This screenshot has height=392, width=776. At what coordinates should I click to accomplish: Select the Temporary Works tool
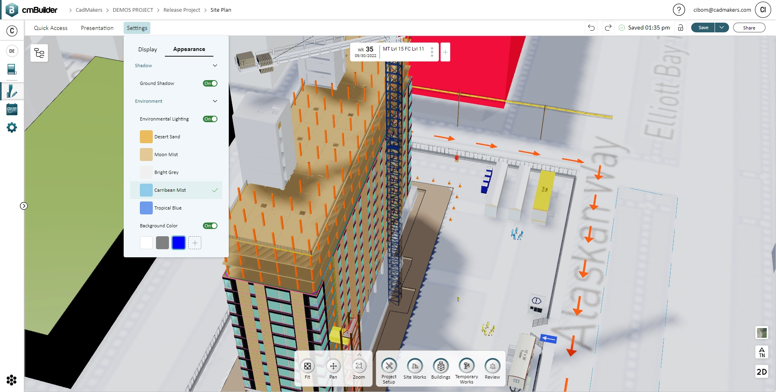coord(467,367)
